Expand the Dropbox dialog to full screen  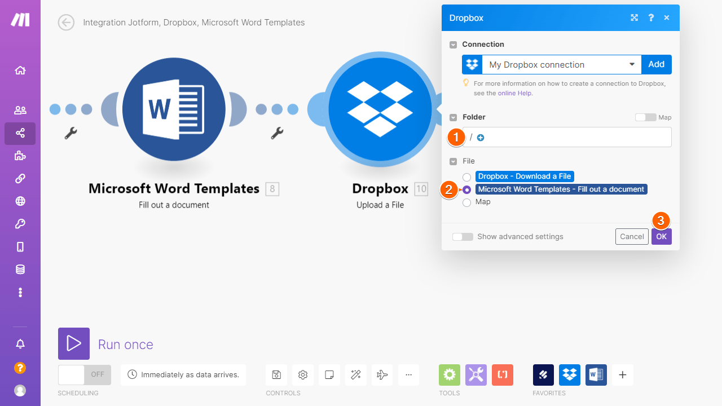coord(634,18)
